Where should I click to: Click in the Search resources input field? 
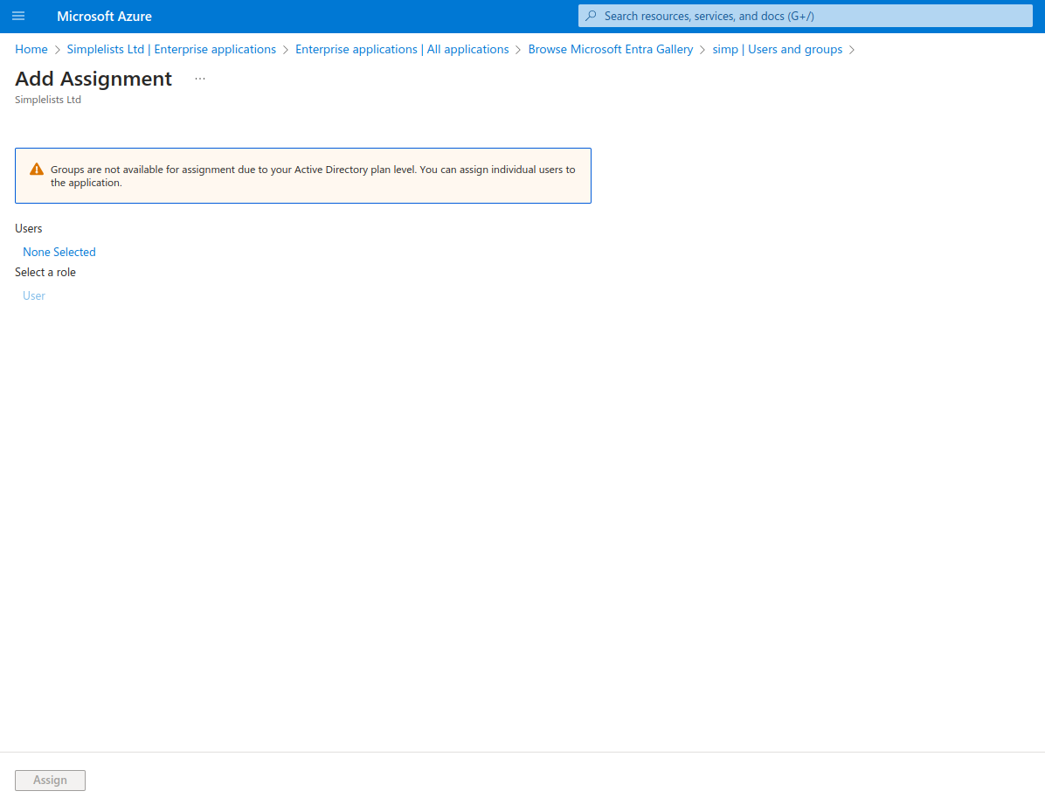click(805, 16)
